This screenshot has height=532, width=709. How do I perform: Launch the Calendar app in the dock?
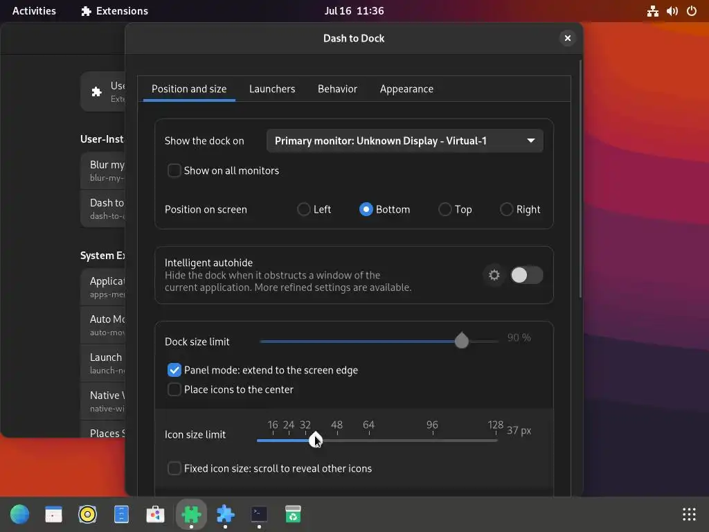click(x=53, y=515)
